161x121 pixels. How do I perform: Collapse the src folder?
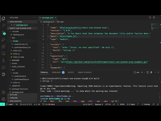(22, 70)
